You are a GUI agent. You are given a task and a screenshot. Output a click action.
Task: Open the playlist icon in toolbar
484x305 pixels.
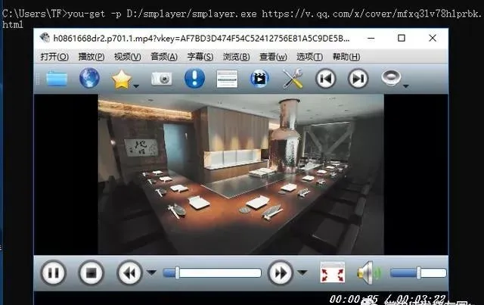[x=227, y=79]
